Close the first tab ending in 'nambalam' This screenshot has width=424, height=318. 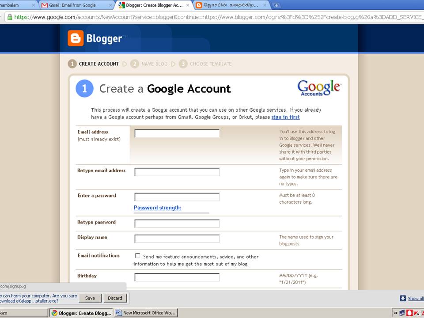pos(34,5)
